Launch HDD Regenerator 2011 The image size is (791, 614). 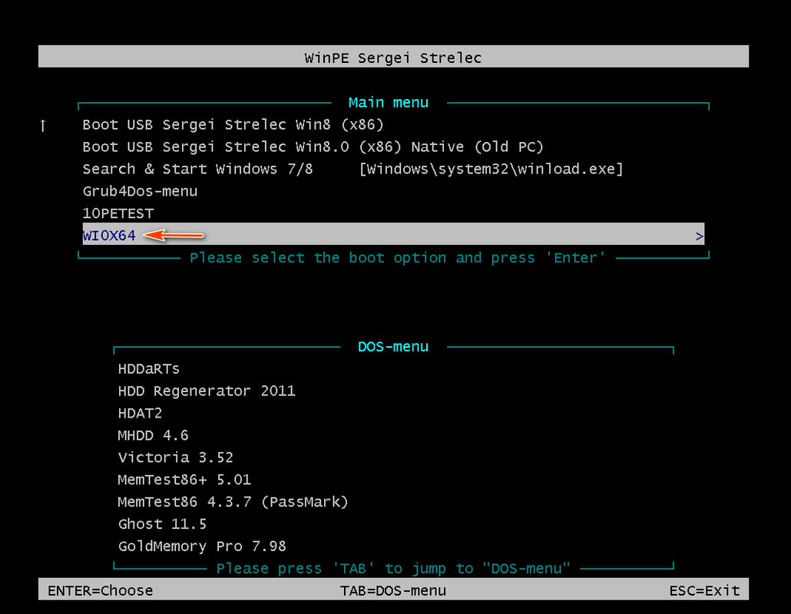(x=207, y=391)
